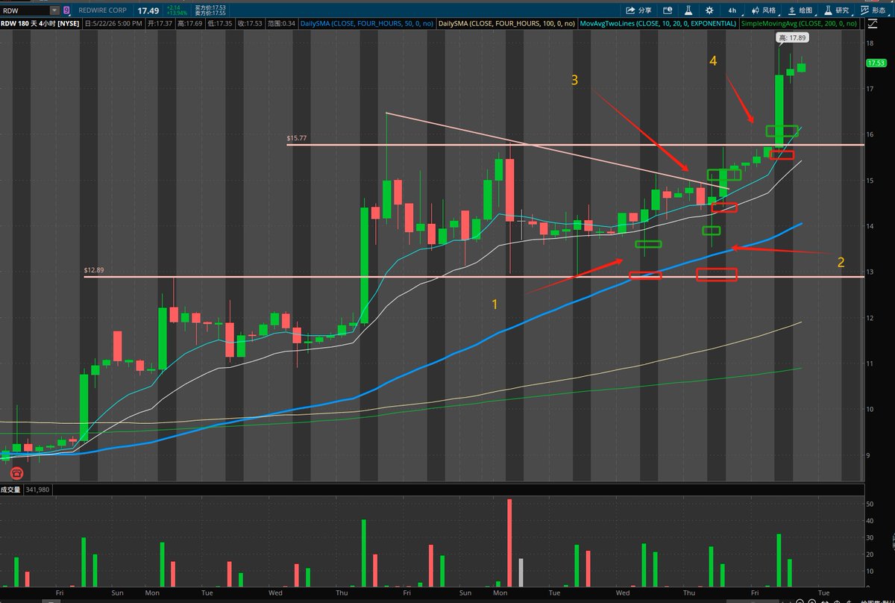Viewport: 895px width, 603px height.
Task: Open chart settings gear icon
Action: 709,10
